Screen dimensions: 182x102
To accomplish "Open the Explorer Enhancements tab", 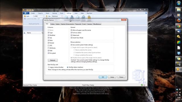I will [x=67, y=24].
